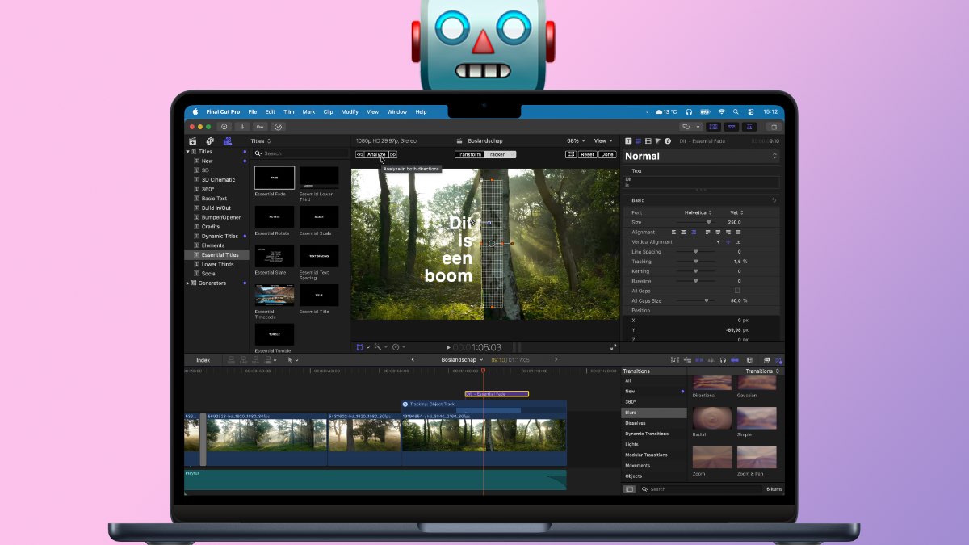This screenshot has width=969, height=545.
Task: Click the Keyword Editor key icon
Action: point(260,127)
